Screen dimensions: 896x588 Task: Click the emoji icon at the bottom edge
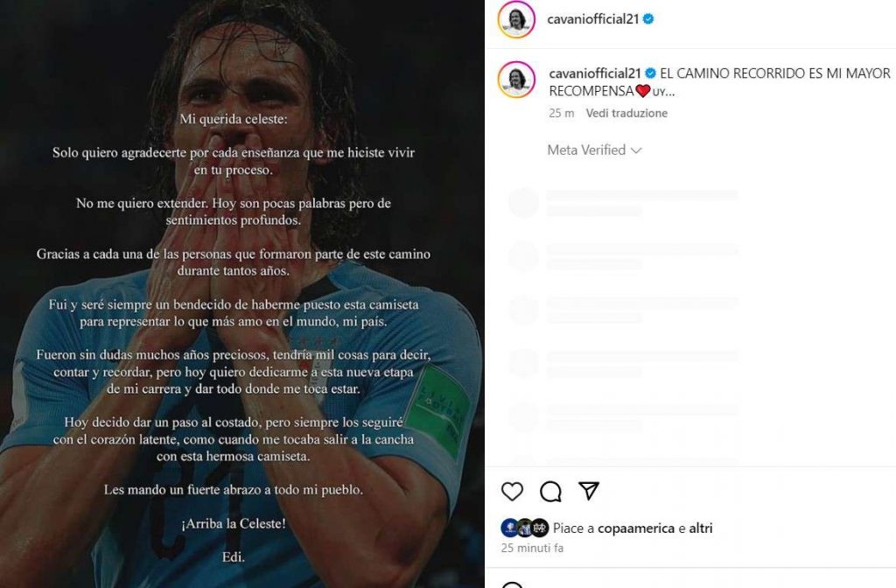click(512, 585)
